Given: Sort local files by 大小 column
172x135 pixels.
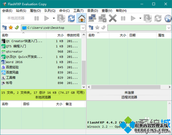Looking at the screenshot, I should (56, 35).
